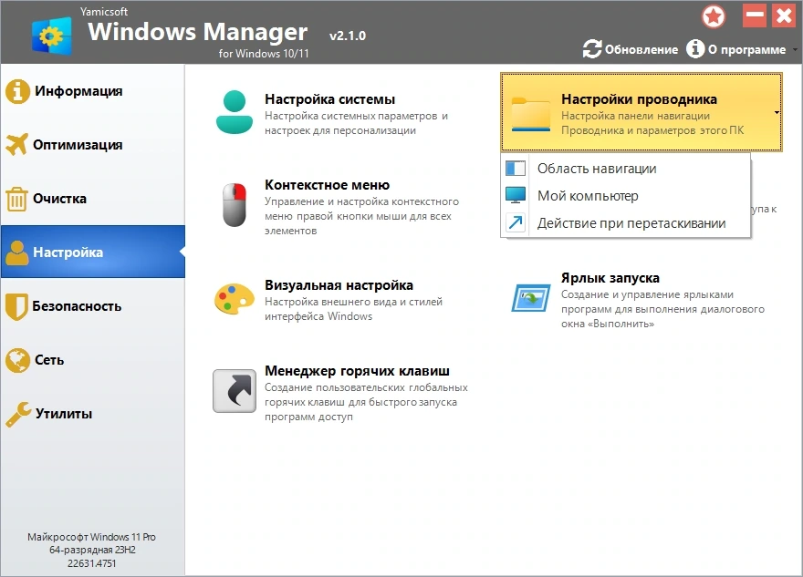This screenshot has height=577, width=803.
Task: Click the trash bin icon for Очистка
Action: coord(17,199)
